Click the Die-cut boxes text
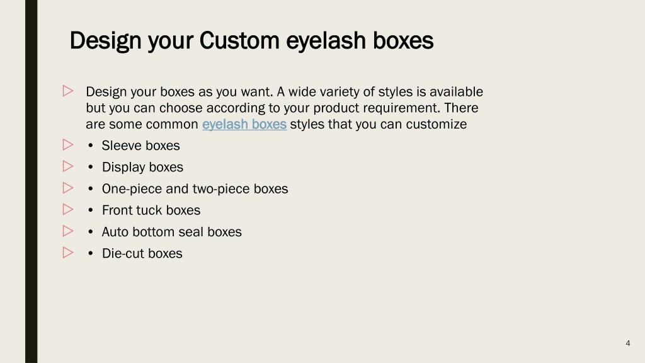Image resolution: width=645 pixels, height=363 pixels. 142,253
